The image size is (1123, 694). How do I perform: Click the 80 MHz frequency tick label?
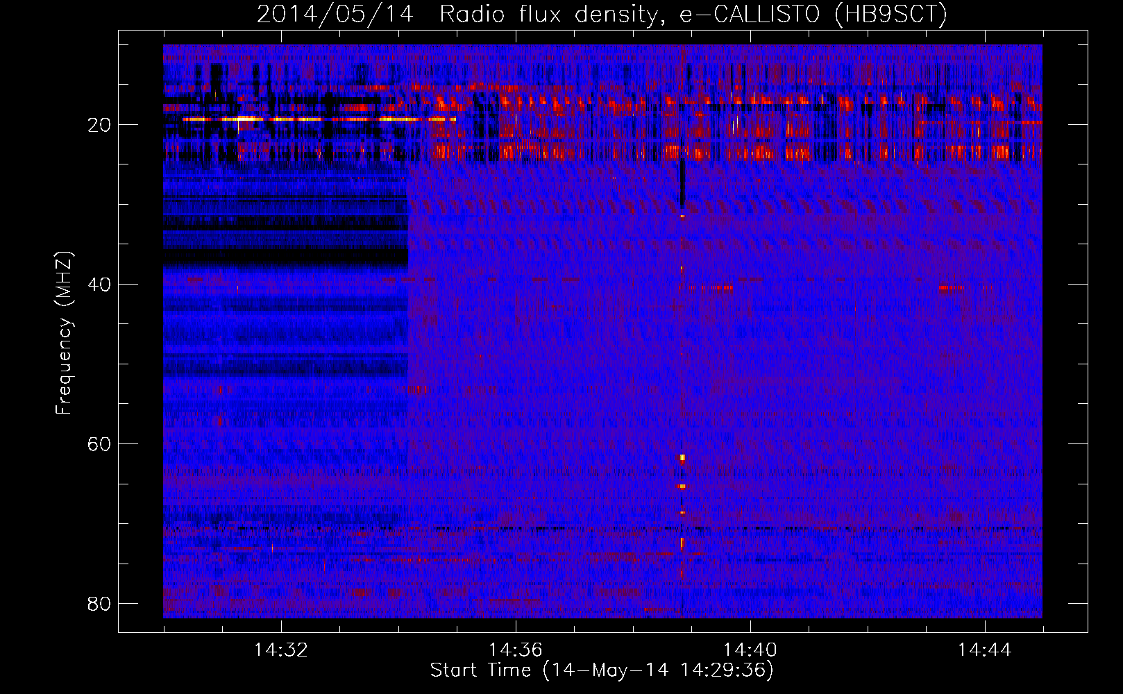[x=100, y=604]
